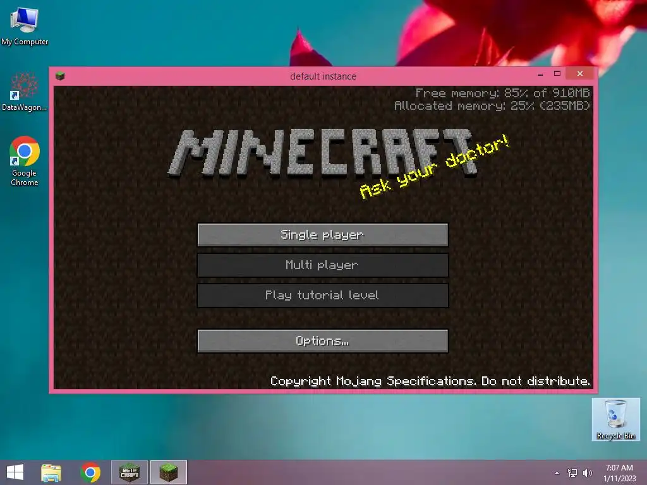This screenshot has height=485, width=647.
Task: Start a Single player game
Action: pyautogui.click(x=323, y=235)
